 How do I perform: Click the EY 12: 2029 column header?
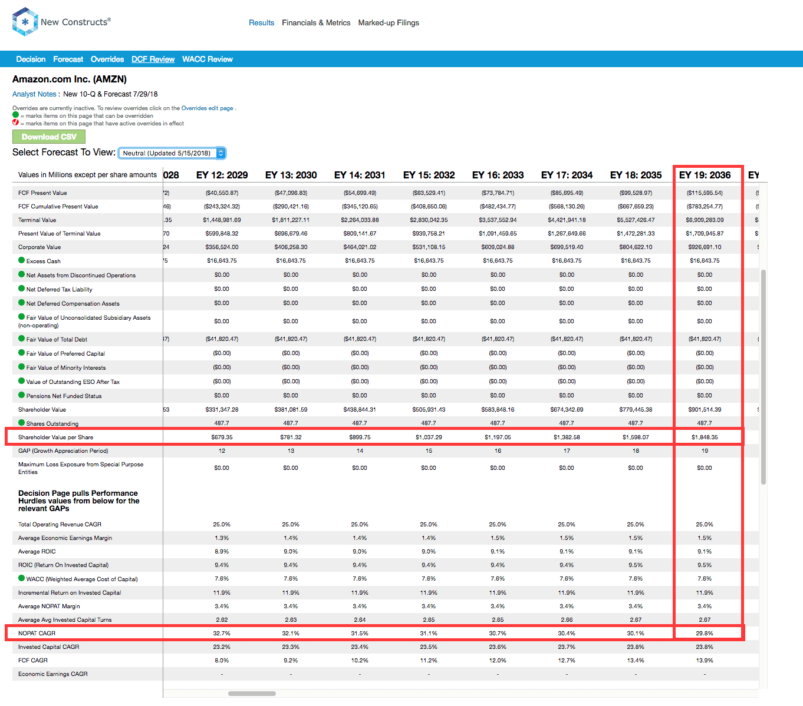click(x=222, y=175)
